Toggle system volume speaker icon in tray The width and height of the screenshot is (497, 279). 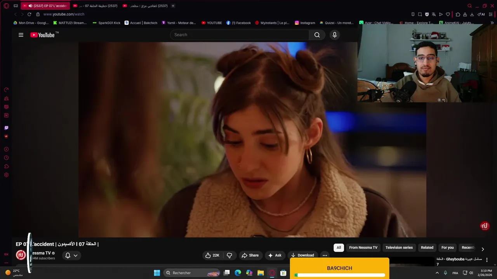(471, 273)
